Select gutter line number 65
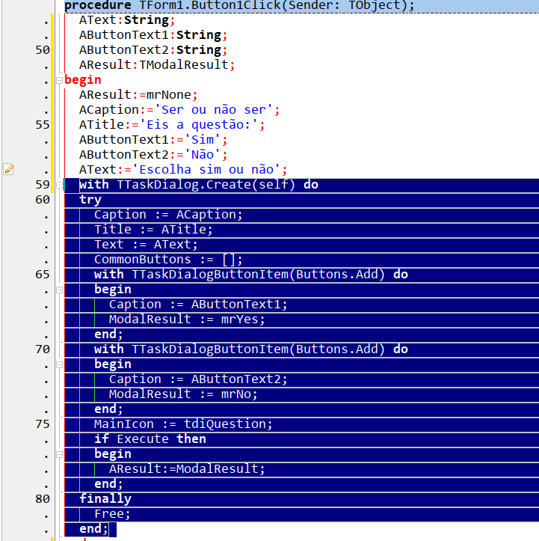This screenshot has width=539, height=541. 43,275
